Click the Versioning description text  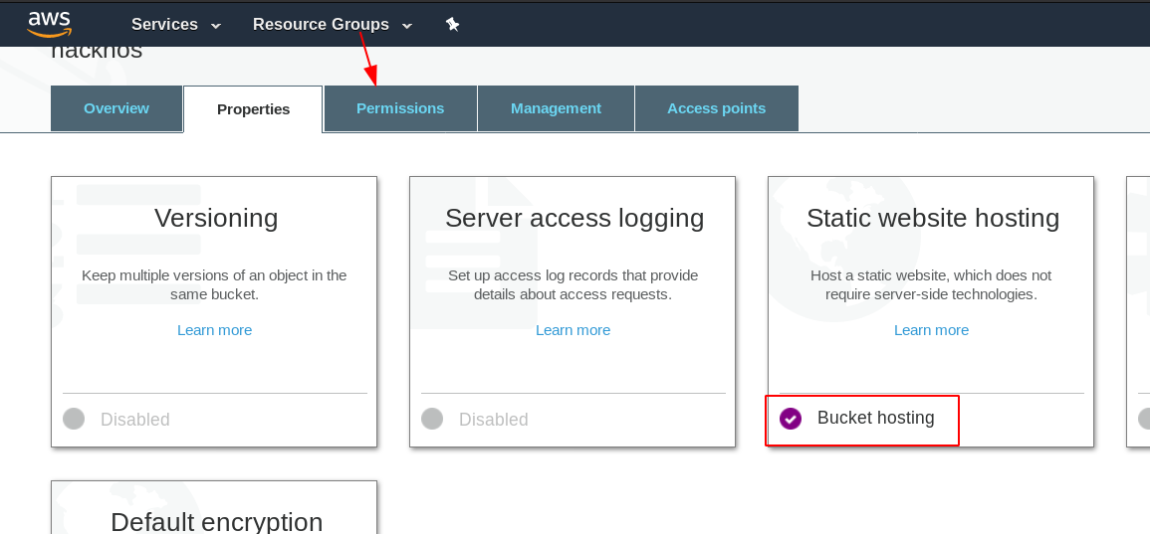coord(214,285)
